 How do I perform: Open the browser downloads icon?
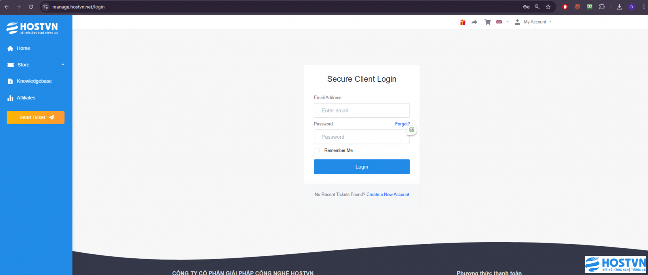(619, 7)
